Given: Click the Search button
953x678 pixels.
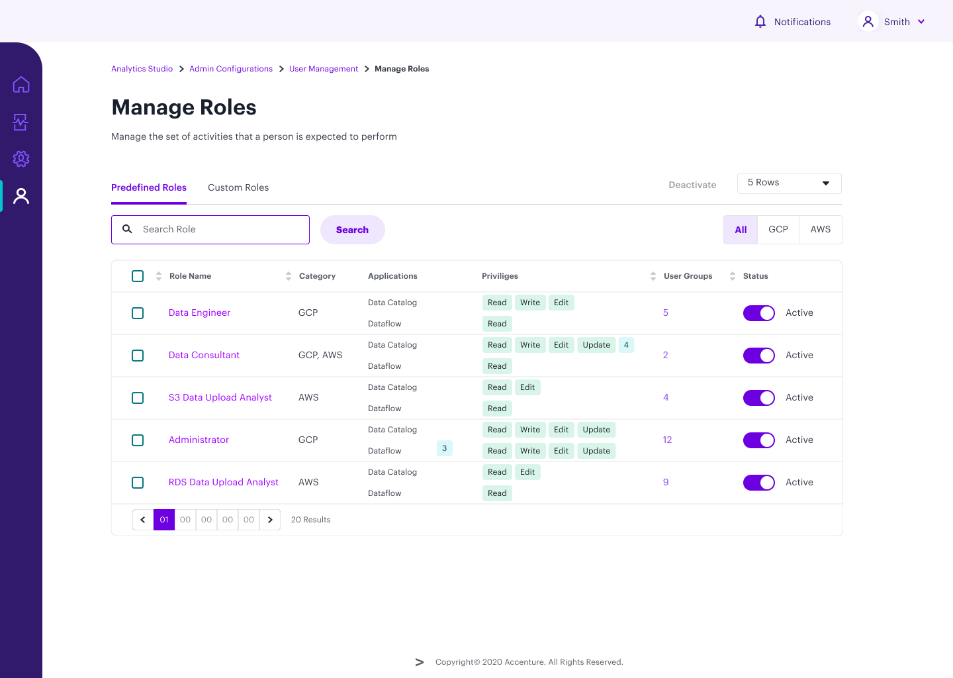Looking at the screenshot, I should [x=352, y=230].
